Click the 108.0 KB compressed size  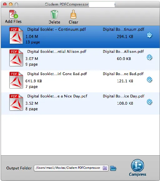coord(125,103)
